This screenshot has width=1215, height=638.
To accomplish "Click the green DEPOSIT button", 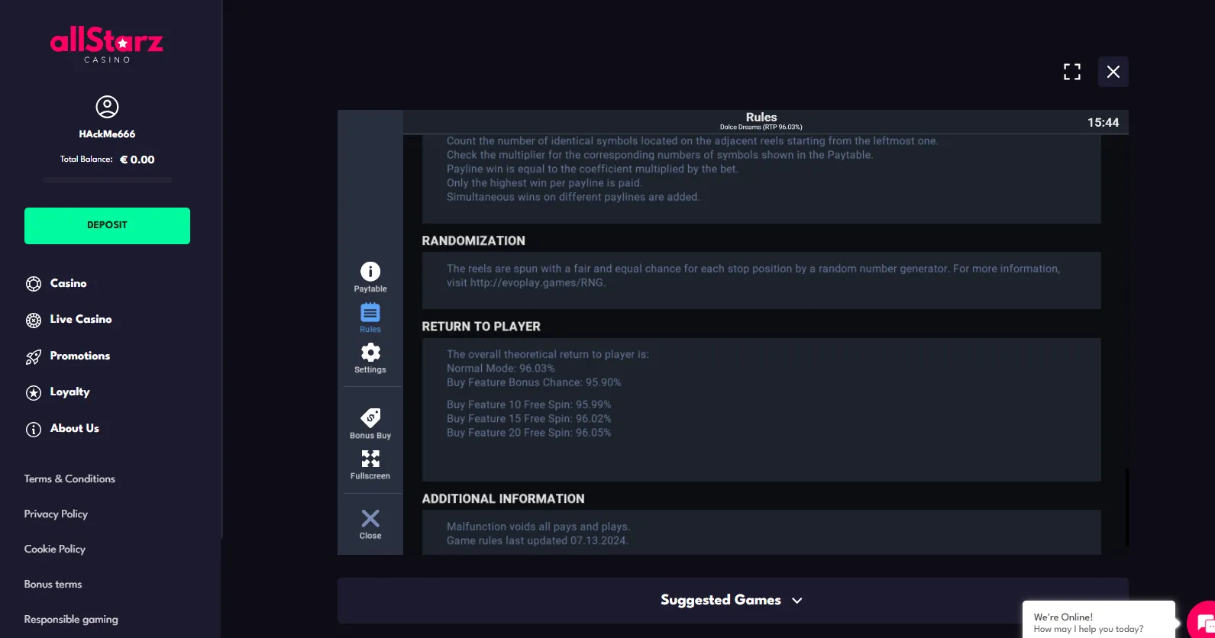I will click(x=107, y=226).
